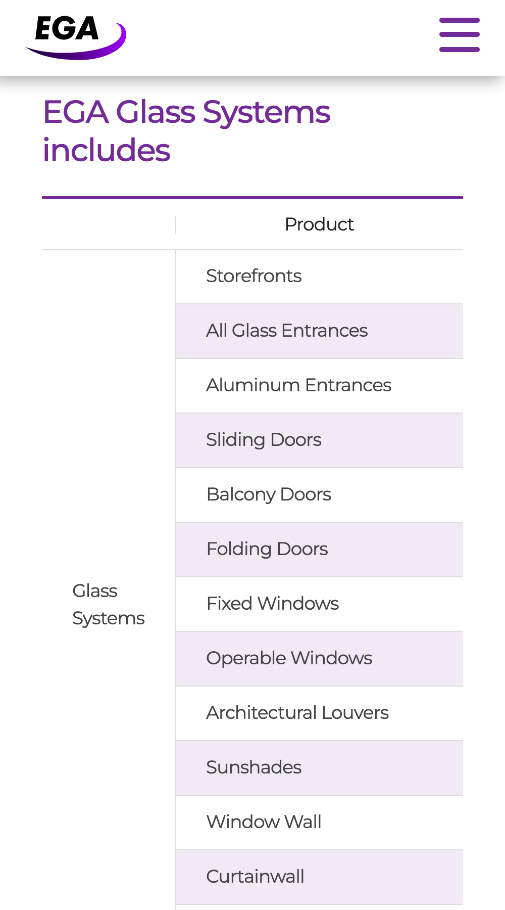
Task: Click Window Wall entry
Action: point(319,823)
